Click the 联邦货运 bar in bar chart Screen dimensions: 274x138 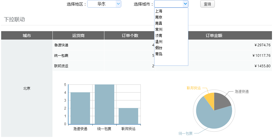pyautogui.click(x=129, y=116)
